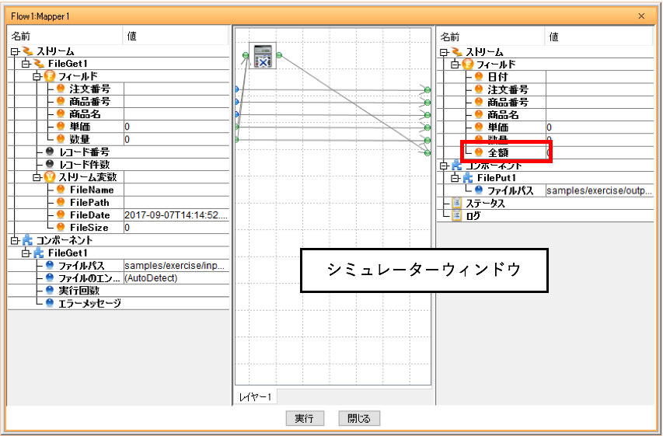This screenshot has width=663, height=436.
Task: Click the blue icon beside 実行回数
Action: [x=50, y=291]
